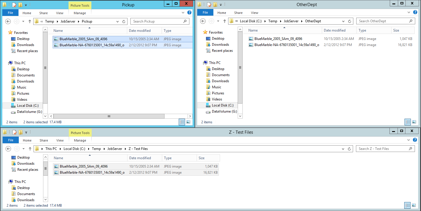The width and height of the screenshot is (421, 211).
Task: Click the Back arrow in OtherDept window
Action: pyautogui.click(x=203, y=21)
